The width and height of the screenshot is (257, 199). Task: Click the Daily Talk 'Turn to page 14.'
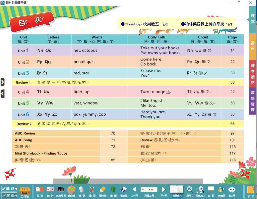(x=156, y=92)
